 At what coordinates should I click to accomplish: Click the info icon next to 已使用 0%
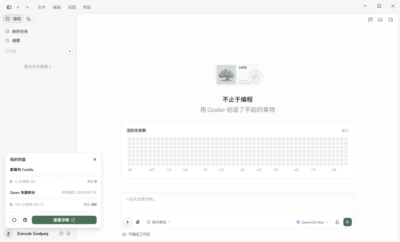[x=42, y=204]
